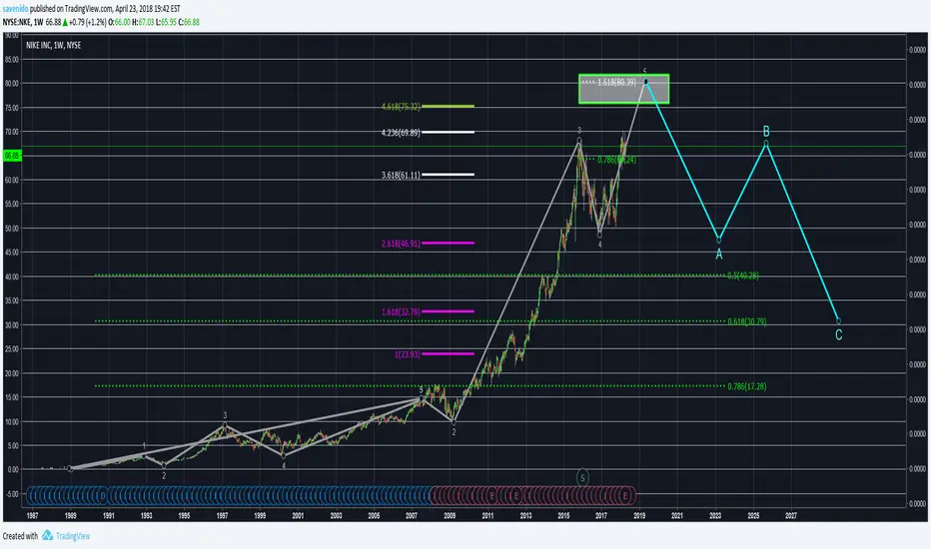Click the magenta 2.618 level bar
The image size is (931, 549).
point(449,243)
